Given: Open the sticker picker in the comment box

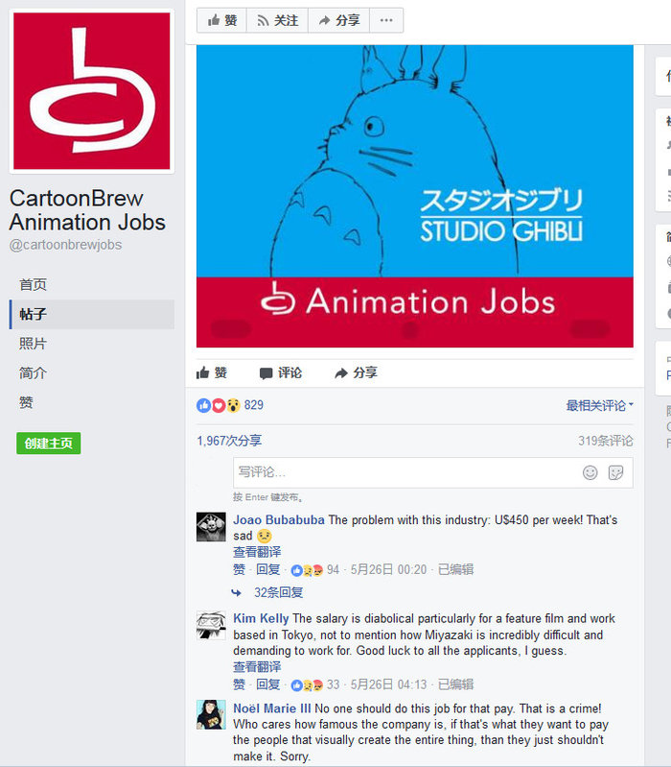Looking at the screenshot, I should pyautogui.click(x=615, y=472).
